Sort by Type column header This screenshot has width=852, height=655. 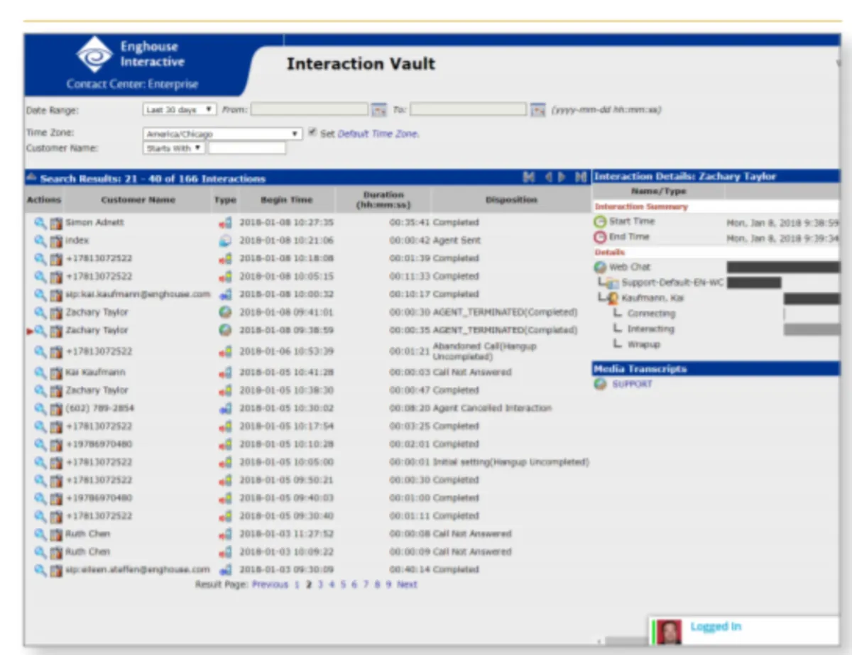(x=225, y=200)
